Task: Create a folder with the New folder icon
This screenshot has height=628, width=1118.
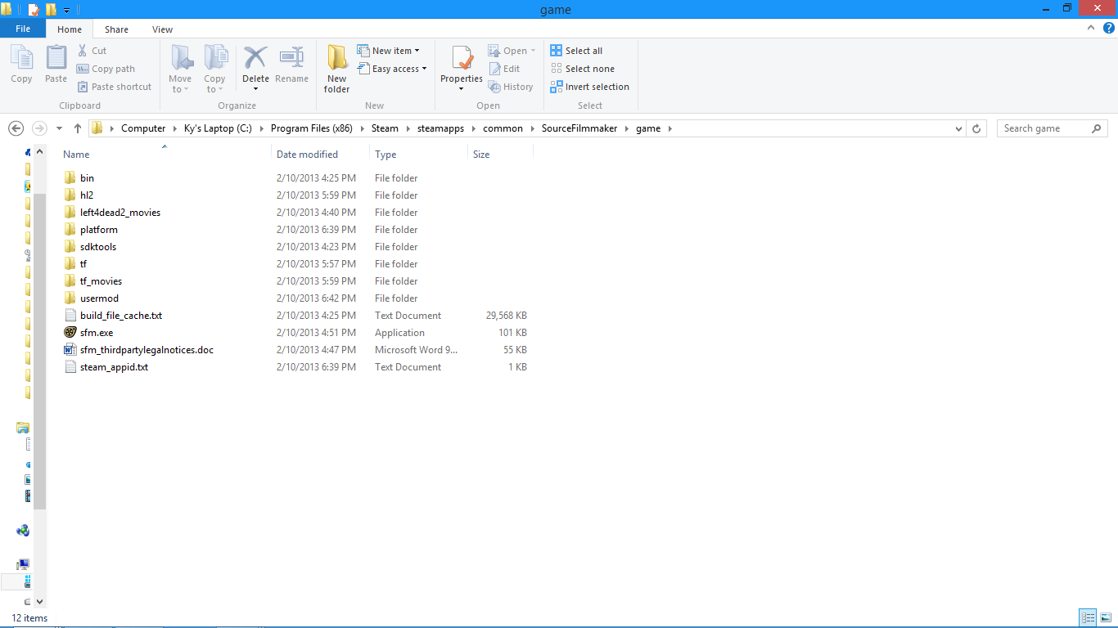Action: (x=337, y=58)
